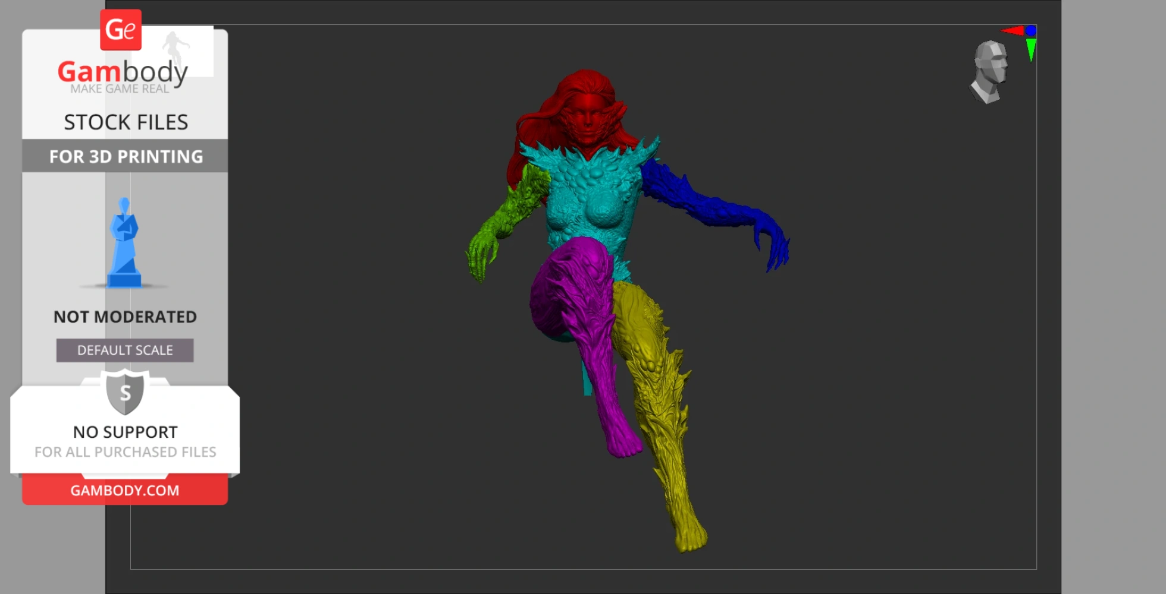Open the DEFAULT SCALE selector
Image resolution: width=1166 pixels, height=594 pixels.
(124, 350)
